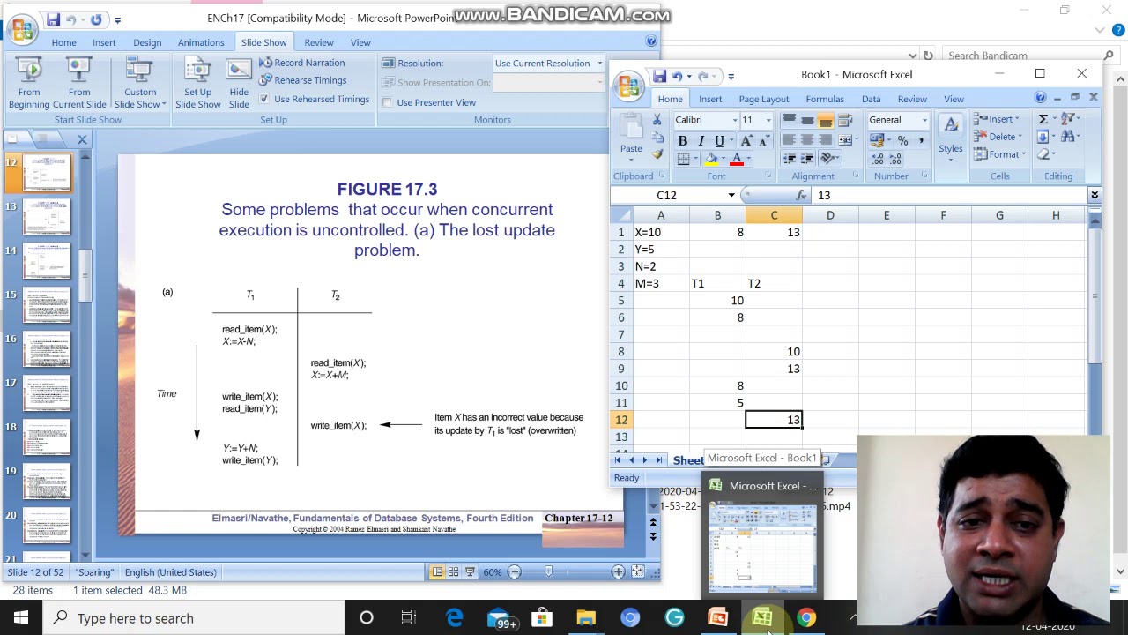This screenshot has width=1128, height=635.
Task: Start slide show From Current Slide
Action: coord(79,84)
